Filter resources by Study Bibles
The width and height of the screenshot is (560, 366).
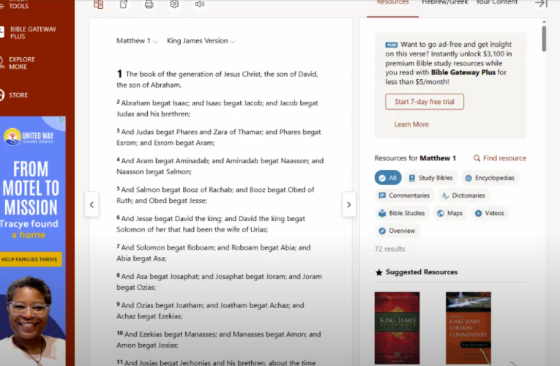(430, 178)
